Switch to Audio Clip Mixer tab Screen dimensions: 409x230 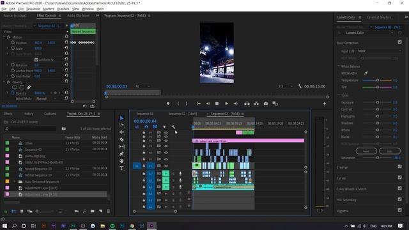tap(78, 15)
